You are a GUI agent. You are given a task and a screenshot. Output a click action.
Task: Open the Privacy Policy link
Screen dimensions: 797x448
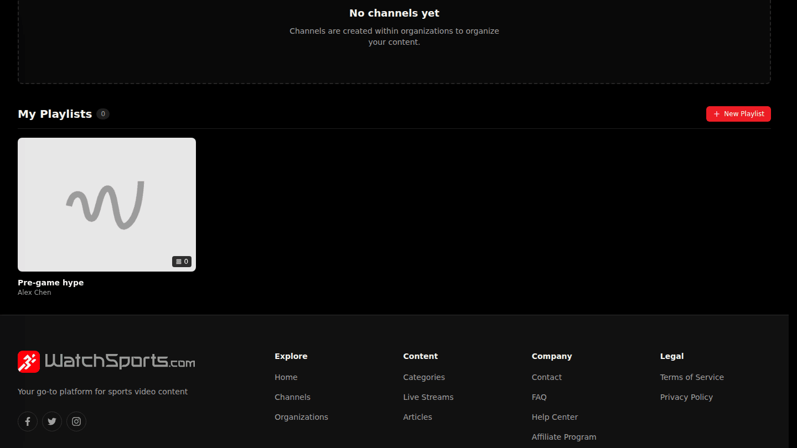point(686,397)
